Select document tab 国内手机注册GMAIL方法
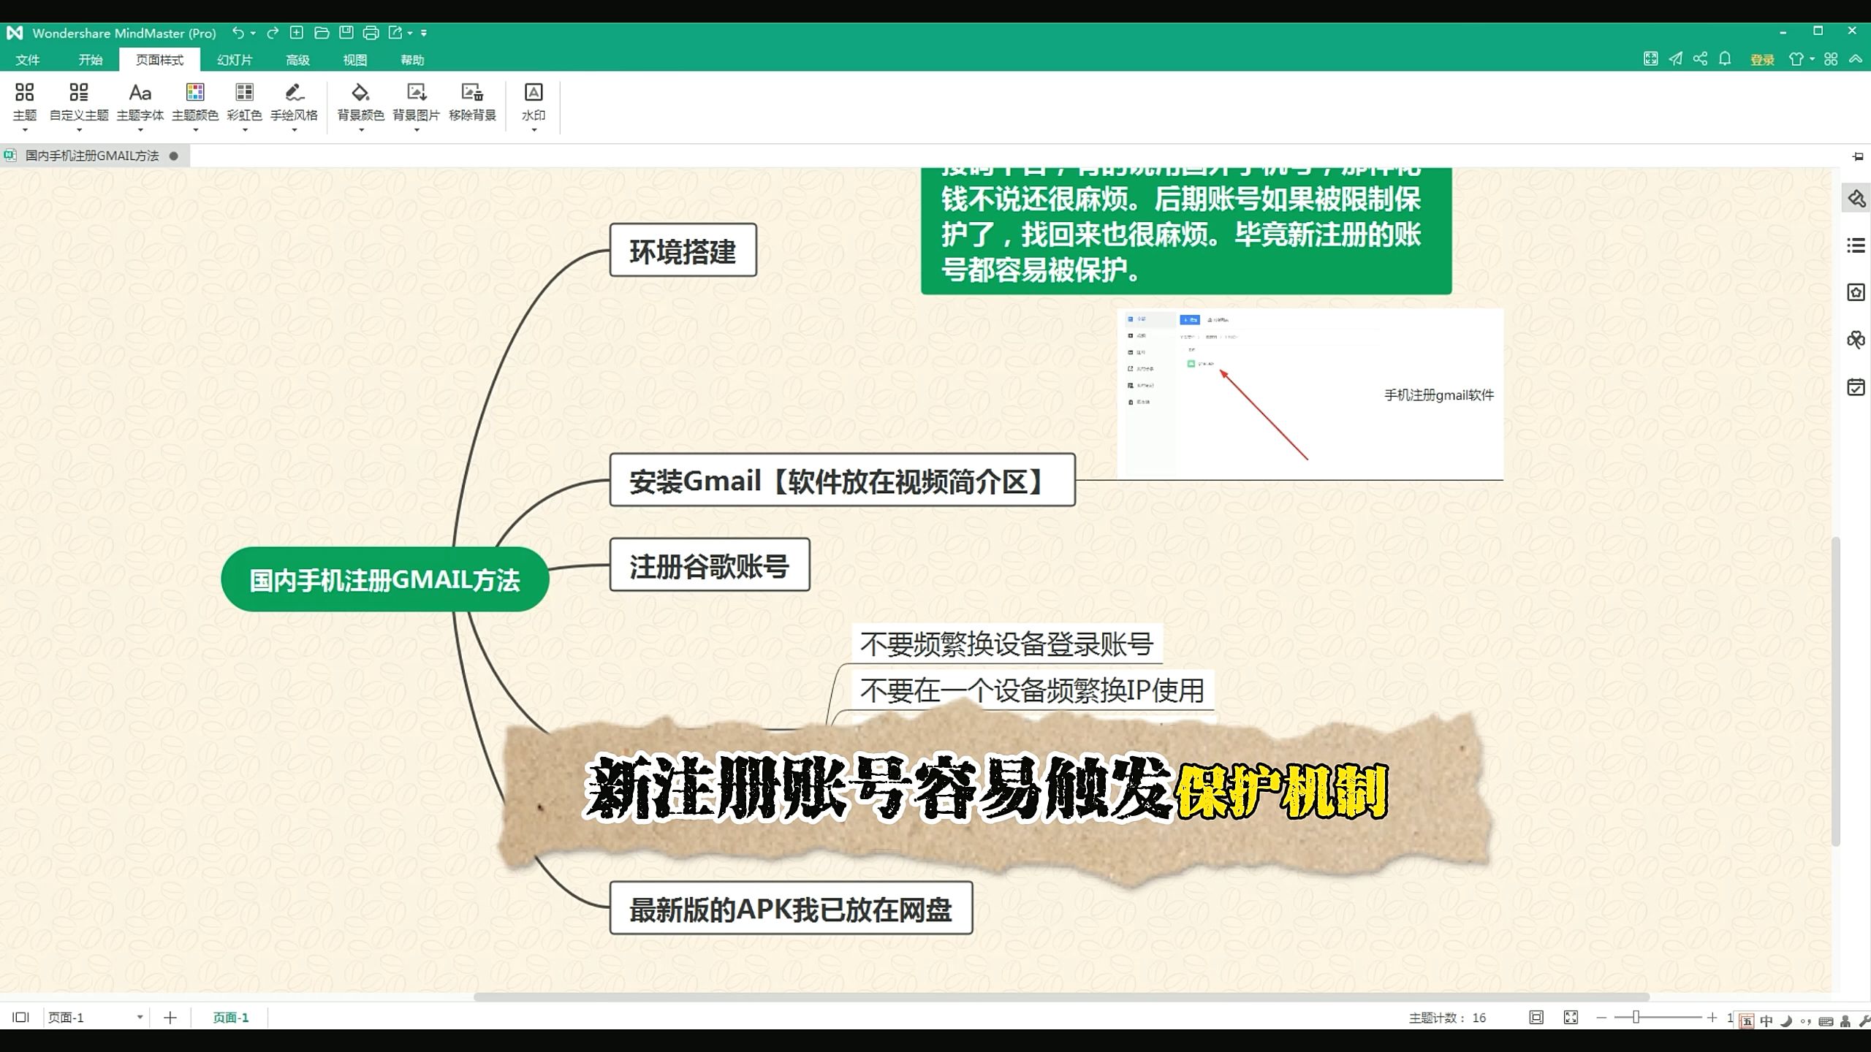The height and width of the screenshot is (1052, 1871). pos(93,156)
